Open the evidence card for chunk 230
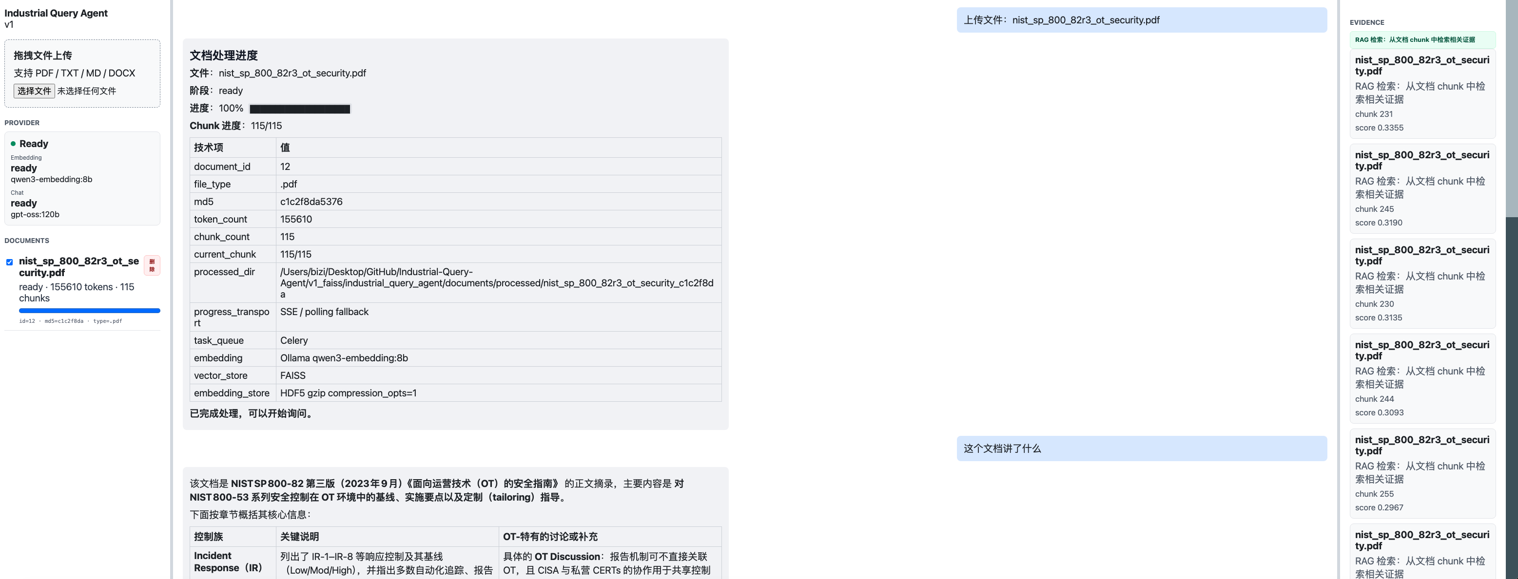 [x=1422, y=283]
